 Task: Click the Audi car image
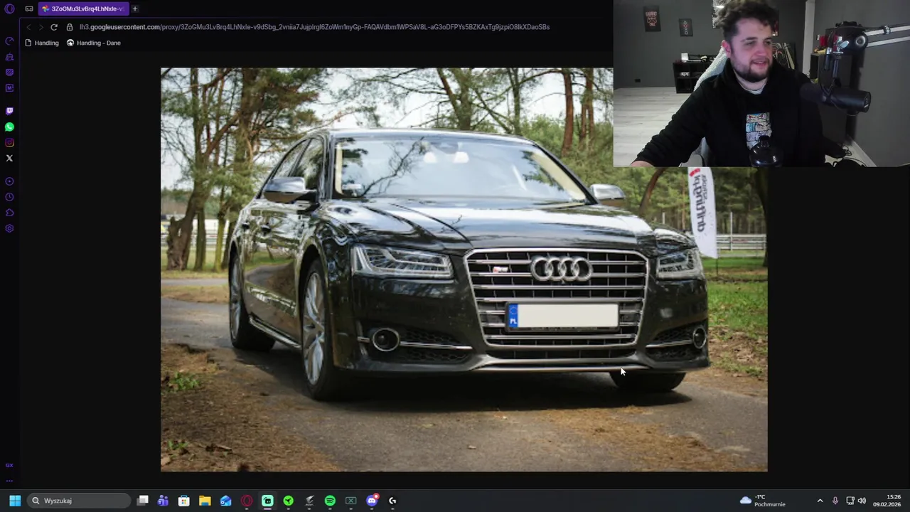464,270
